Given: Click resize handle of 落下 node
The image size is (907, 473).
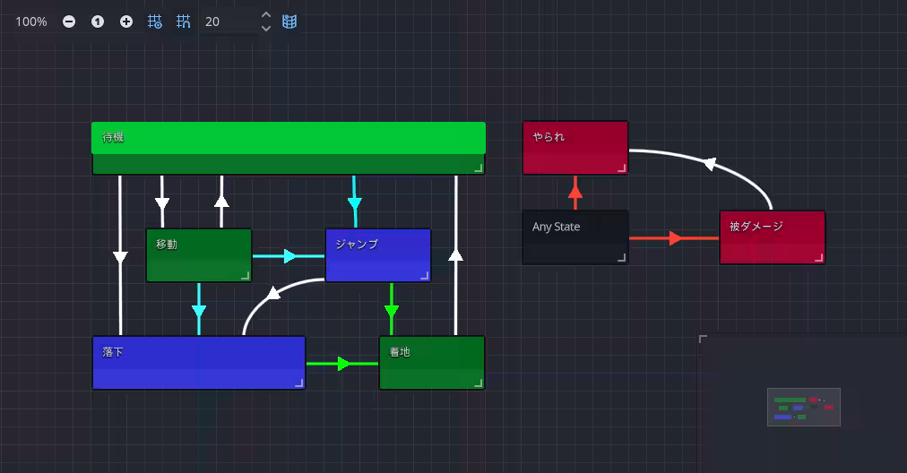Looking at the screenshot, I should 299,383.
